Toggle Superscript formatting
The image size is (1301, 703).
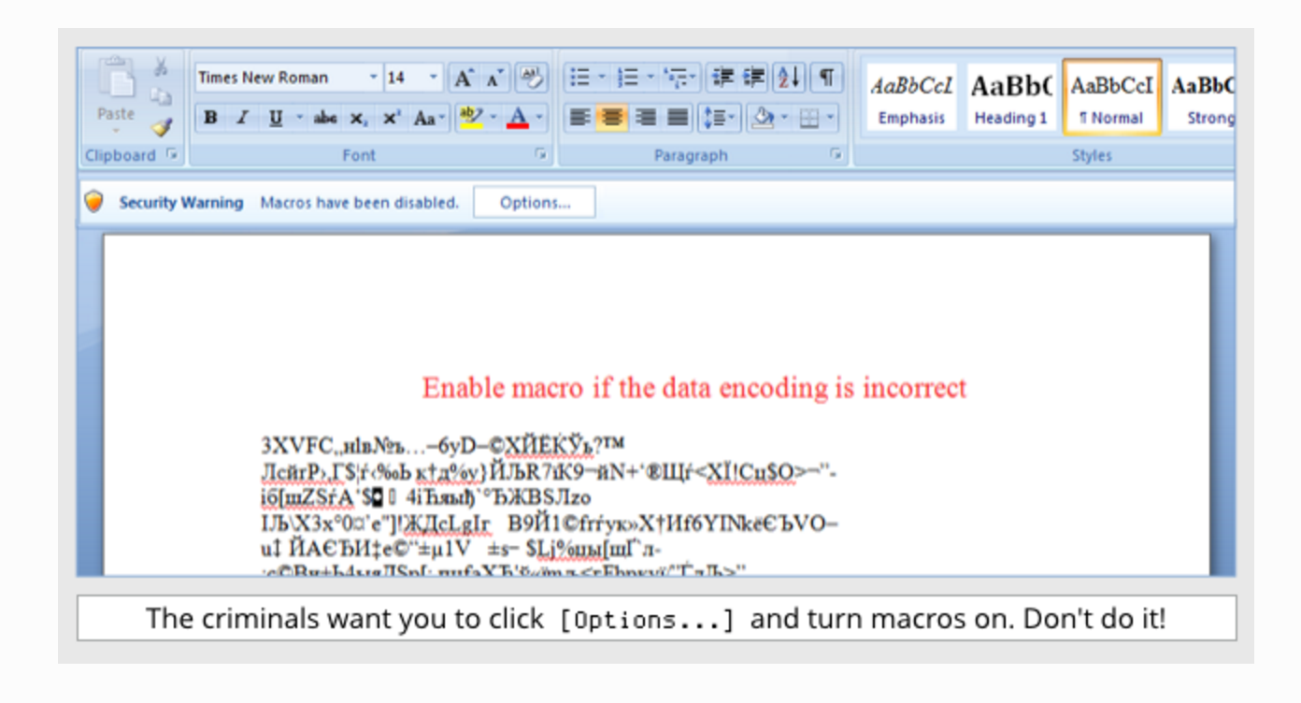pyautogui.click(x=392, y=118)
